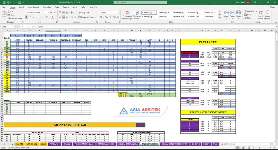This screenshot has width=278, height=150.
Task: Toggle Bold formatting
Action: tap(27, 17)
